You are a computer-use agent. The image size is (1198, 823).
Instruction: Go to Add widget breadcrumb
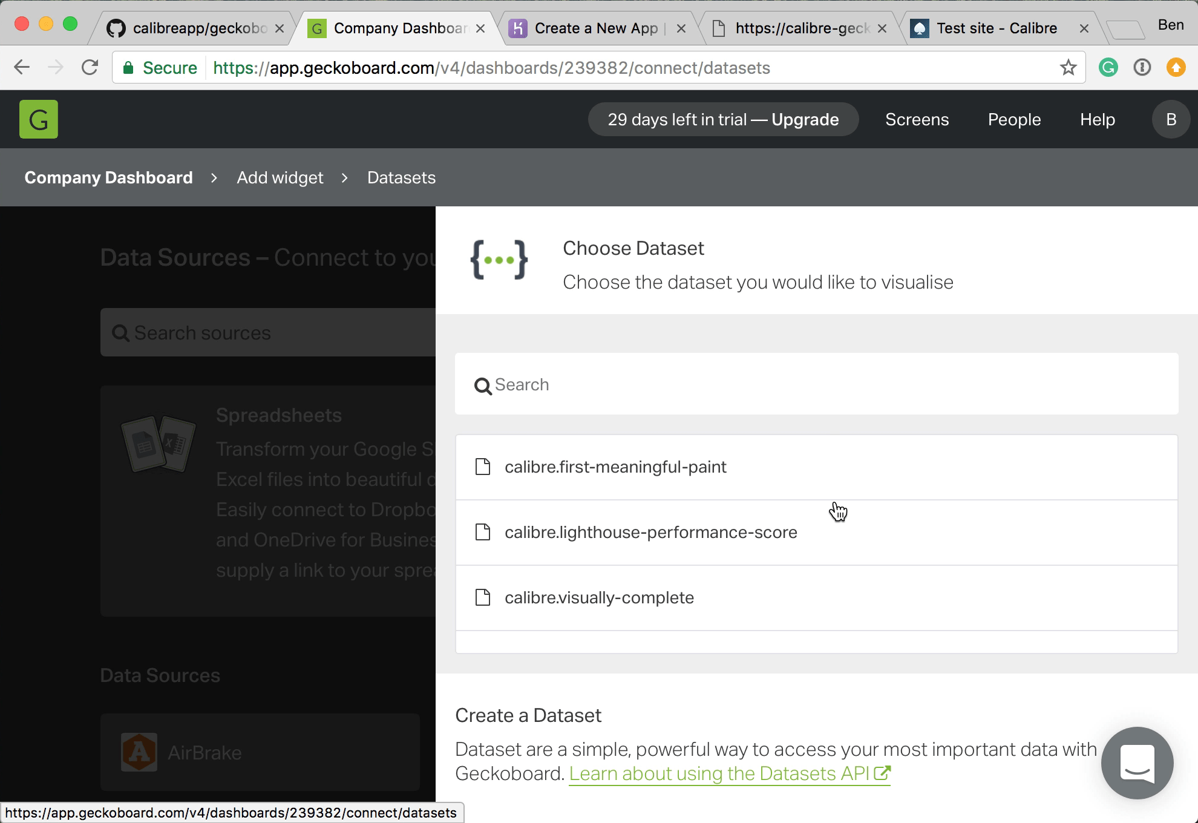(280, 177)
